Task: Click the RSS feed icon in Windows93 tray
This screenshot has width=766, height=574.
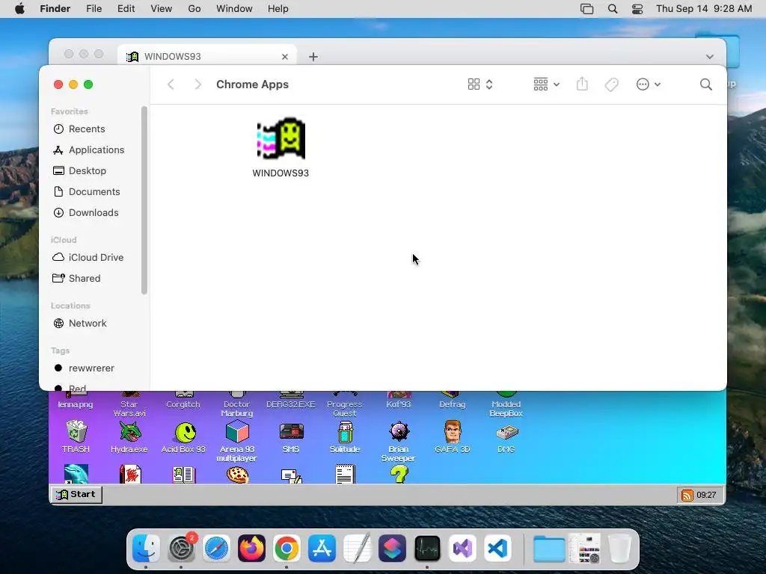Action: pos(687,495)
